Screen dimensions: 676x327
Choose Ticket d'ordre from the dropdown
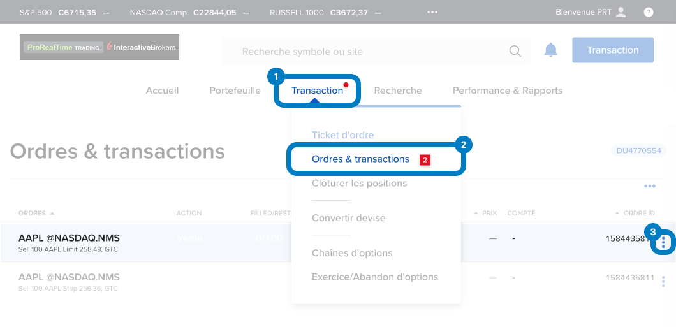point(342,135)
